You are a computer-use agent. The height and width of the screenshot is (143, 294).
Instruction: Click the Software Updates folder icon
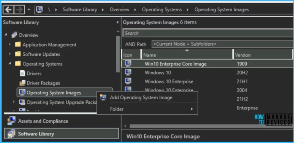click(18, 54)
